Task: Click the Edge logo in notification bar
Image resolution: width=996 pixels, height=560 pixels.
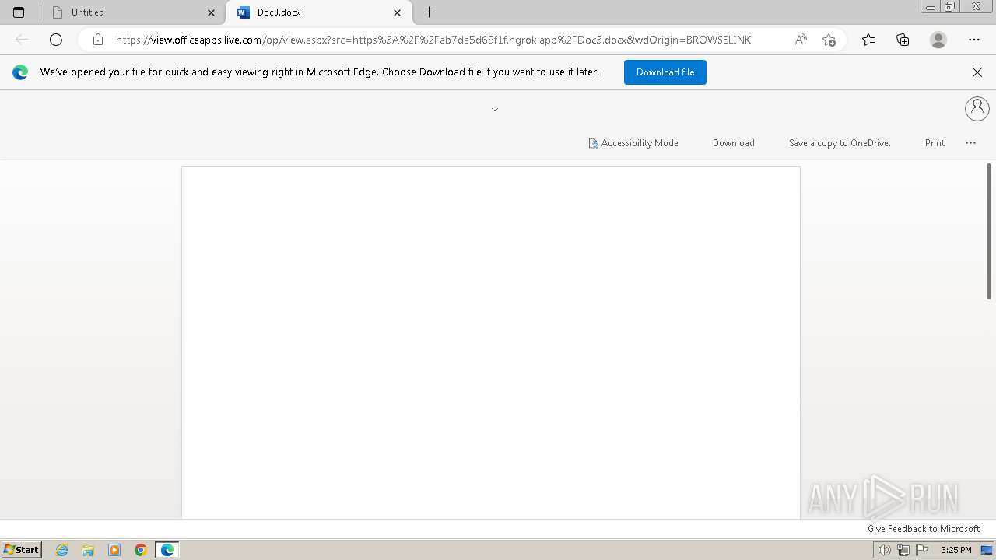Action: coord(20,72)
